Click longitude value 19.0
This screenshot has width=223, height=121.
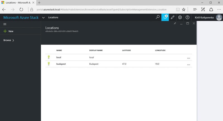157,64
